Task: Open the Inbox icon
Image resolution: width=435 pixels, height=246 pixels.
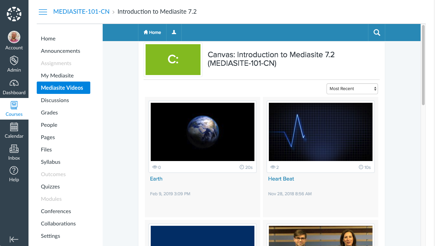Action: (x=14, y=149)
